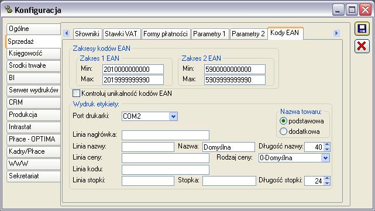Close the Konfiguracja window
The image size is (375, 211).
366,10
